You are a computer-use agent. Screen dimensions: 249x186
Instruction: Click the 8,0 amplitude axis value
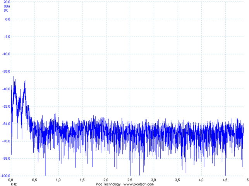[x=7, y=19]
